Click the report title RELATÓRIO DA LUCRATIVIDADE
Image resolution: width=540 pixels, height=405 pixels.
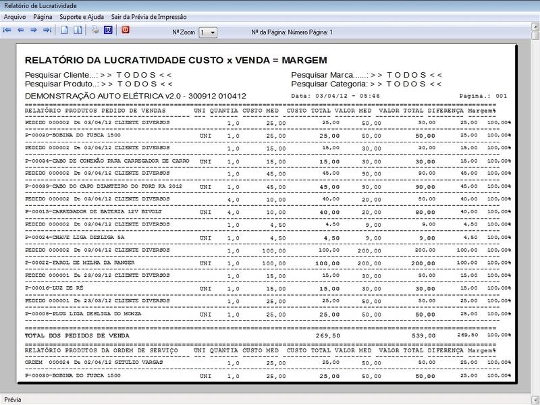point(176,60)
